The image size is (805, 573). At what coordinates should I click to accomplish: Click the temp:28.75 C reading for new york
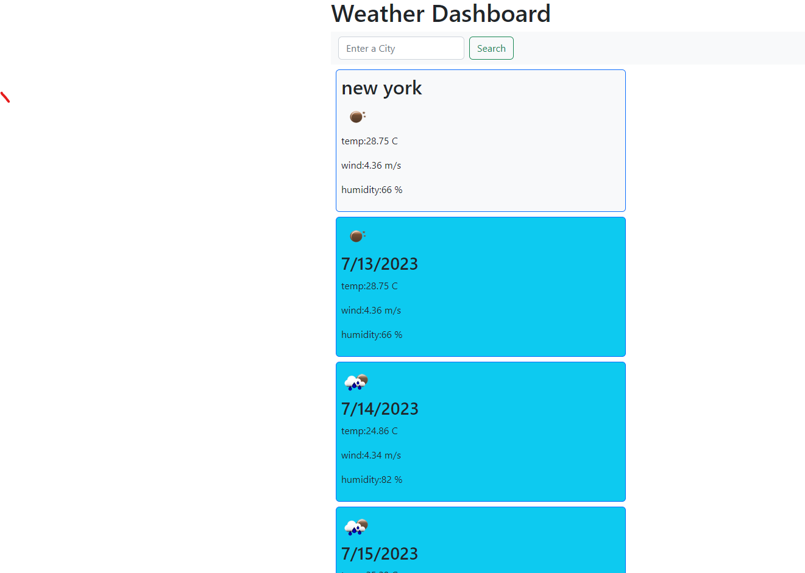(369, 141)
